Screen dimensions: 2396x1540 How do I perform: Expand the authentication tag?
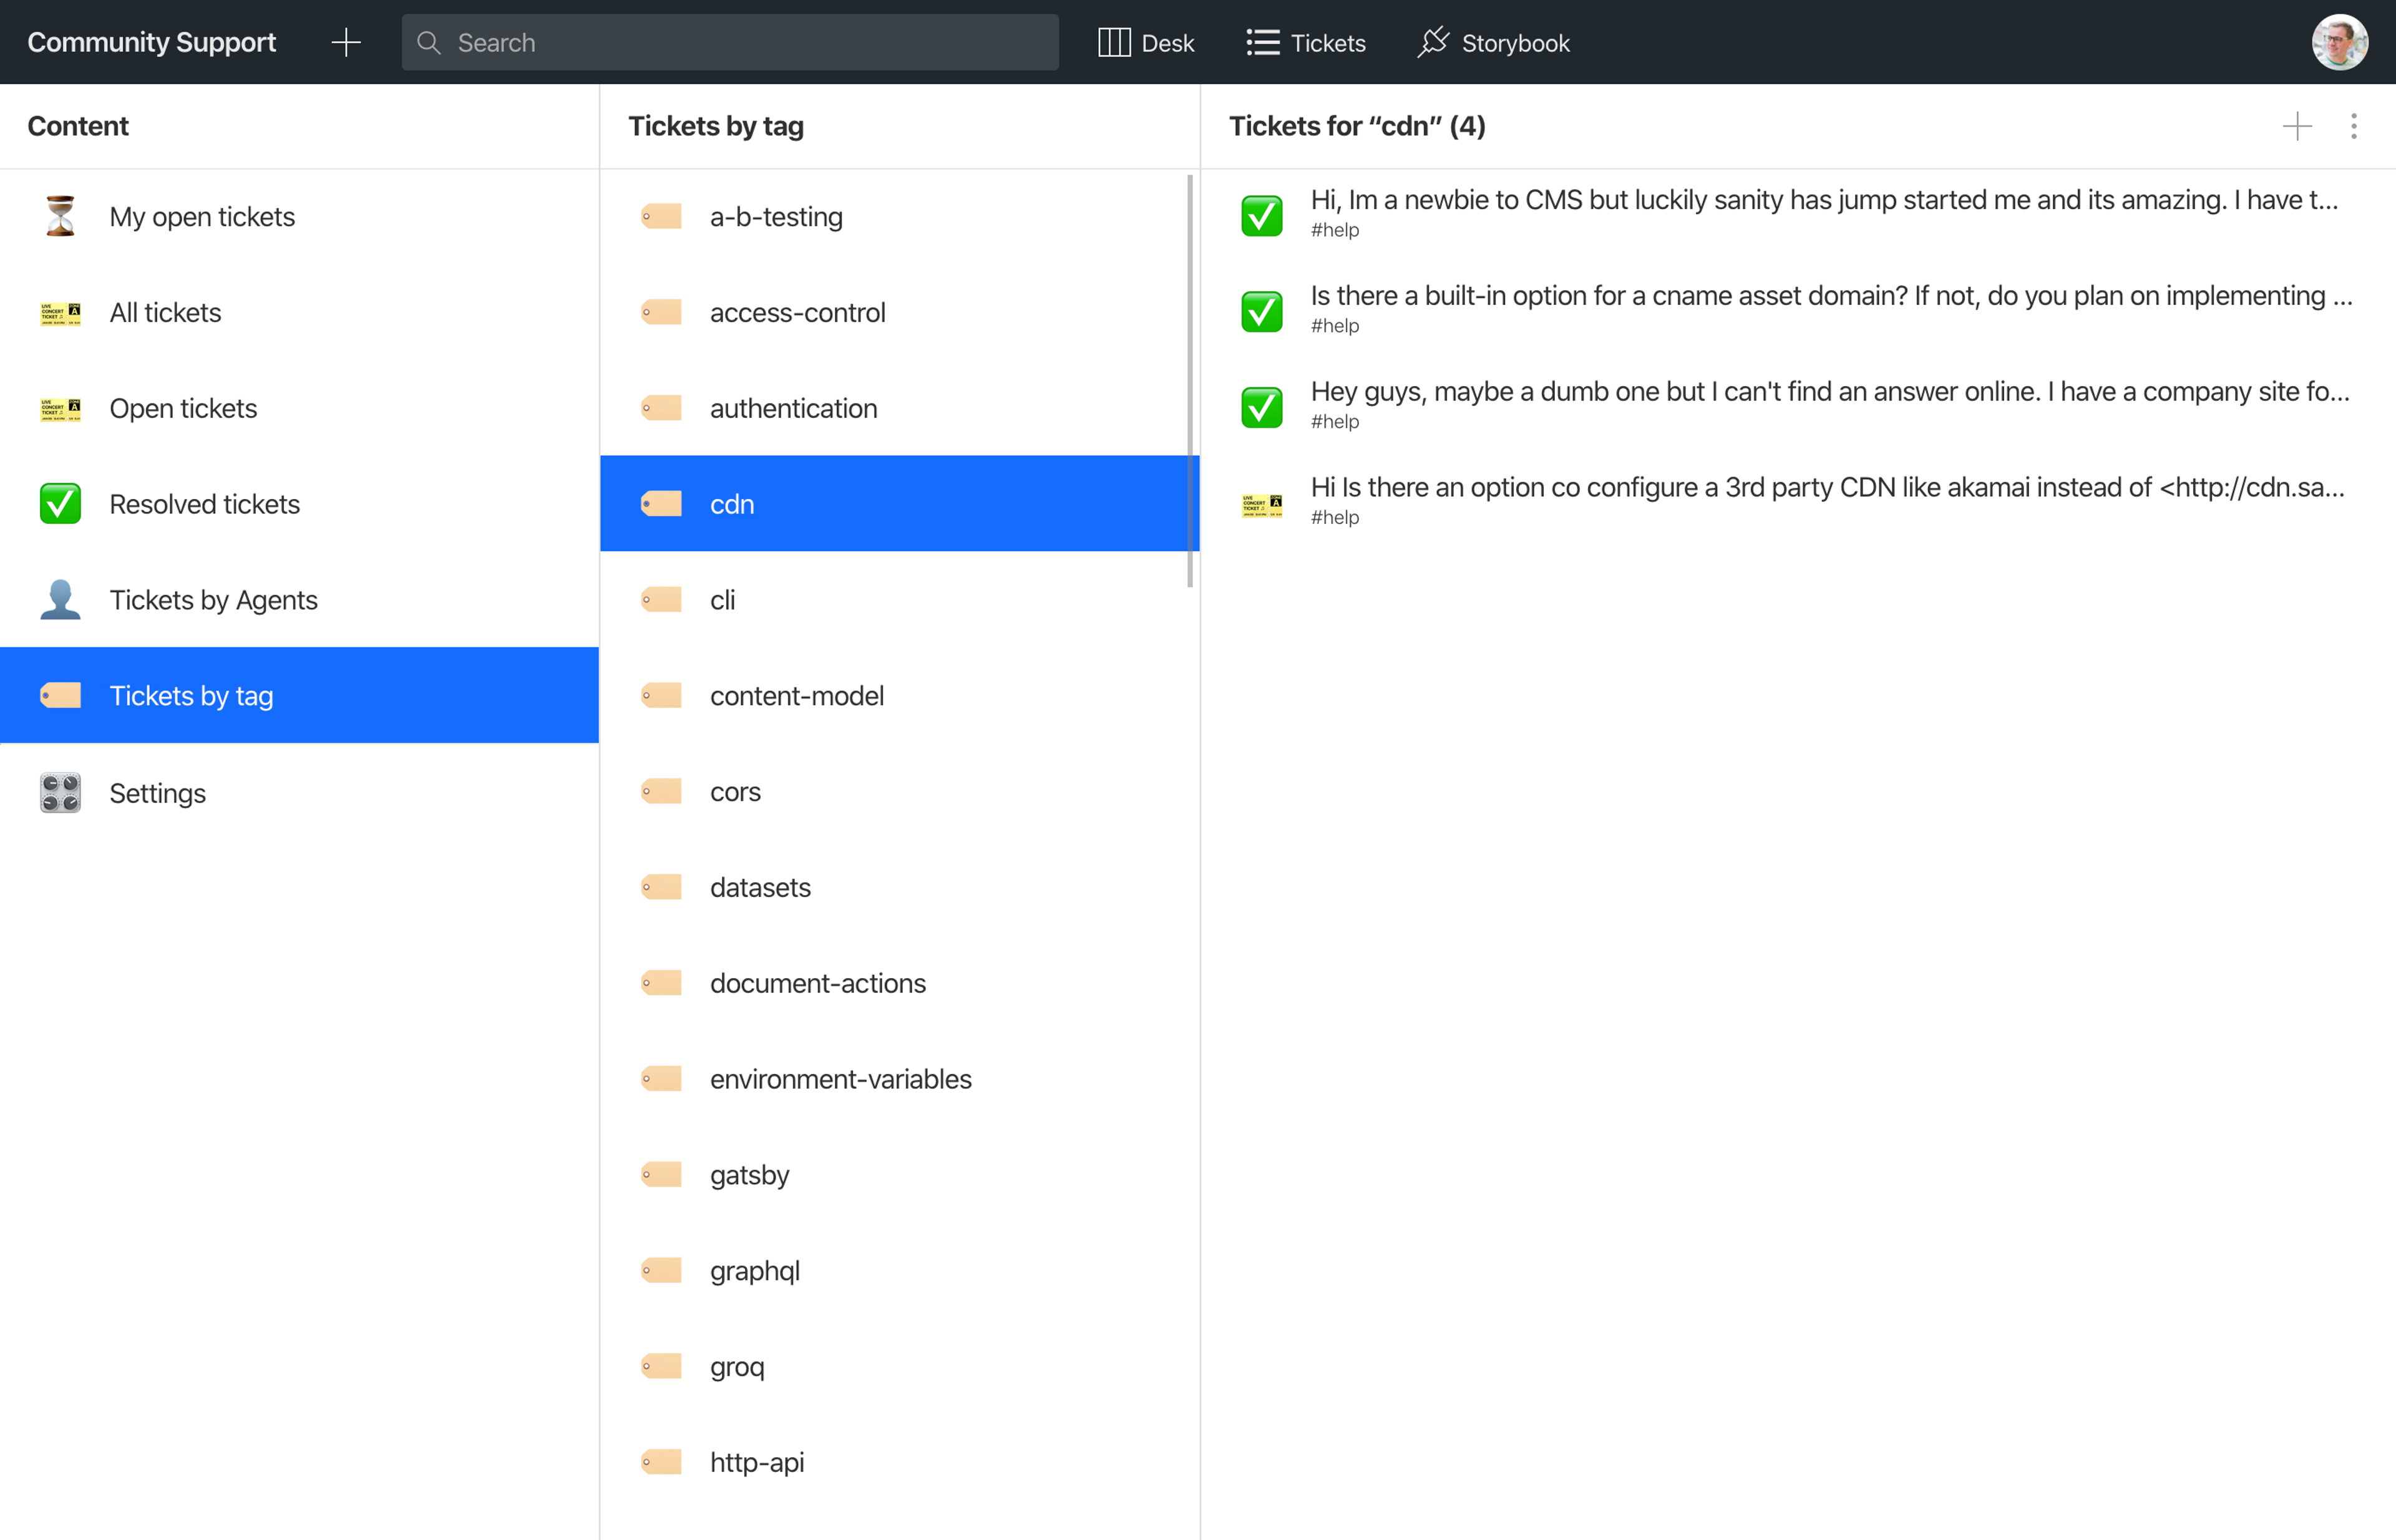coord(792,408)
